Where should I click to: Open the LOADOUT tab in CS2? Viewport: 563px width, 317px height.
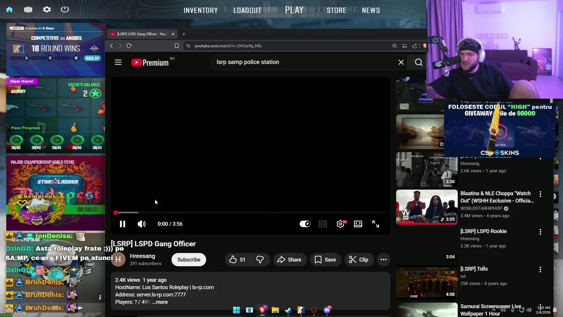pyautogui.click(x=247, y=10)
